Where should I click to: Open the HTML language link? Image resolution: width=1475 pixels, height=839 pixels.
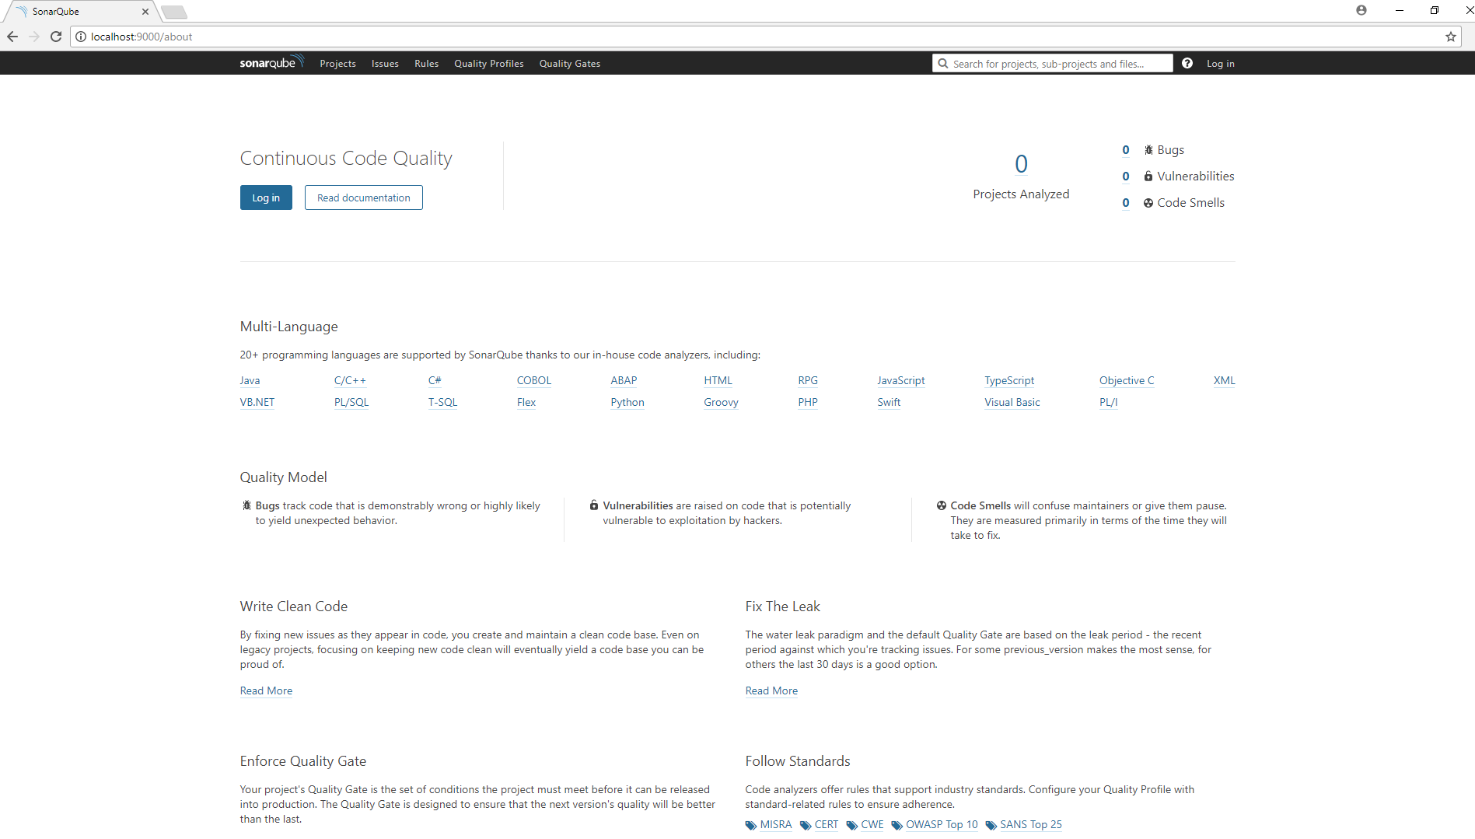click(x=718, y=380)
